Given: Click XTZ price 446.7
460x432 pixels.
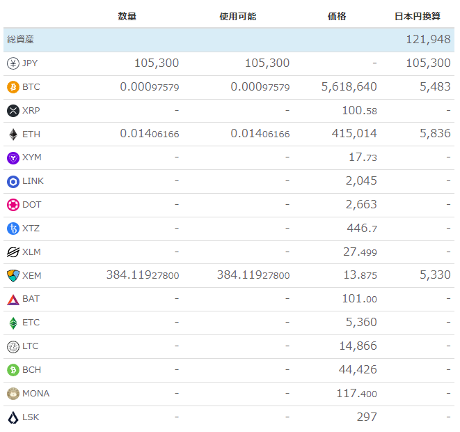Looking at the screenshot, I should 362,228.
